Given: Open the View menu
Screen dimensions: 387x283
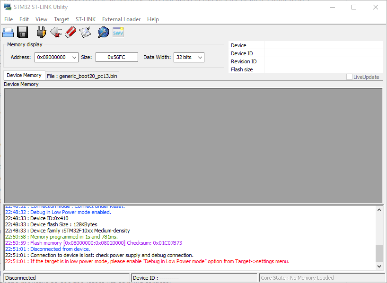Looking at the screenshot, I should (x=41, y=19).
